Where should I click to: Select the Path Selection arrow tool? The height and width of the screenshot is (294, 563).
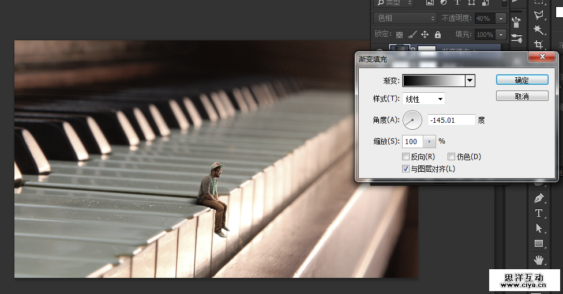[x=539, y=229]
